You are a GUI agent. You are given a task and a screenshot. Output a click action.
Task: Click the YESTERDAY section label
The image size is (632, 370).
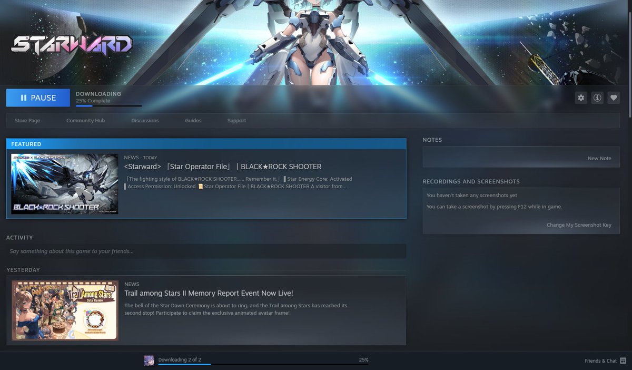coord(23,270)
